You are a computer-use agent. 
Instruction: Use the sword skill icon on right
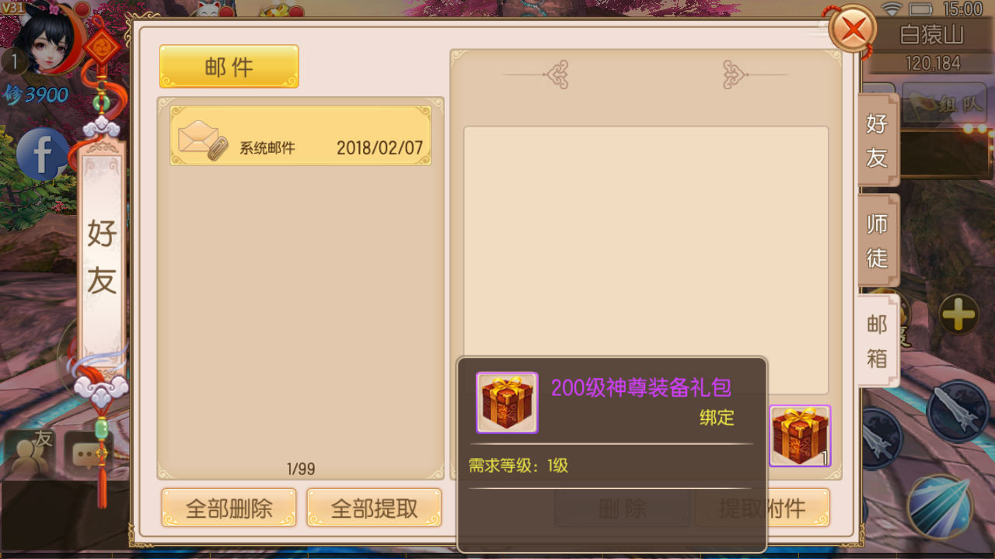click(958, 410)
